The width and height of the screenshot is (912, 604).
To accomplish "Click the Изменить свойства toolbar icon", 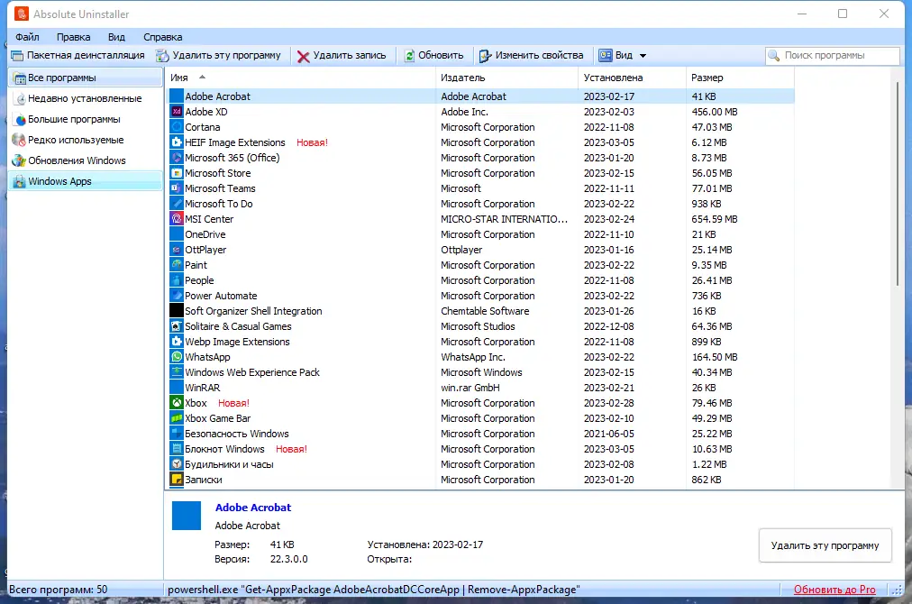I will coord(485,56).
